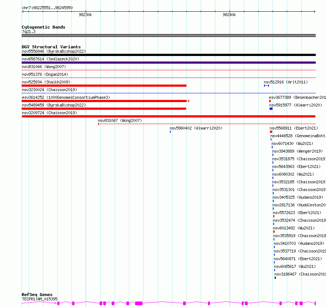326x307 pixels.
Task: Open nsv6567614 (Sedlazeck2020) variant label
Action: pos(51,59)
